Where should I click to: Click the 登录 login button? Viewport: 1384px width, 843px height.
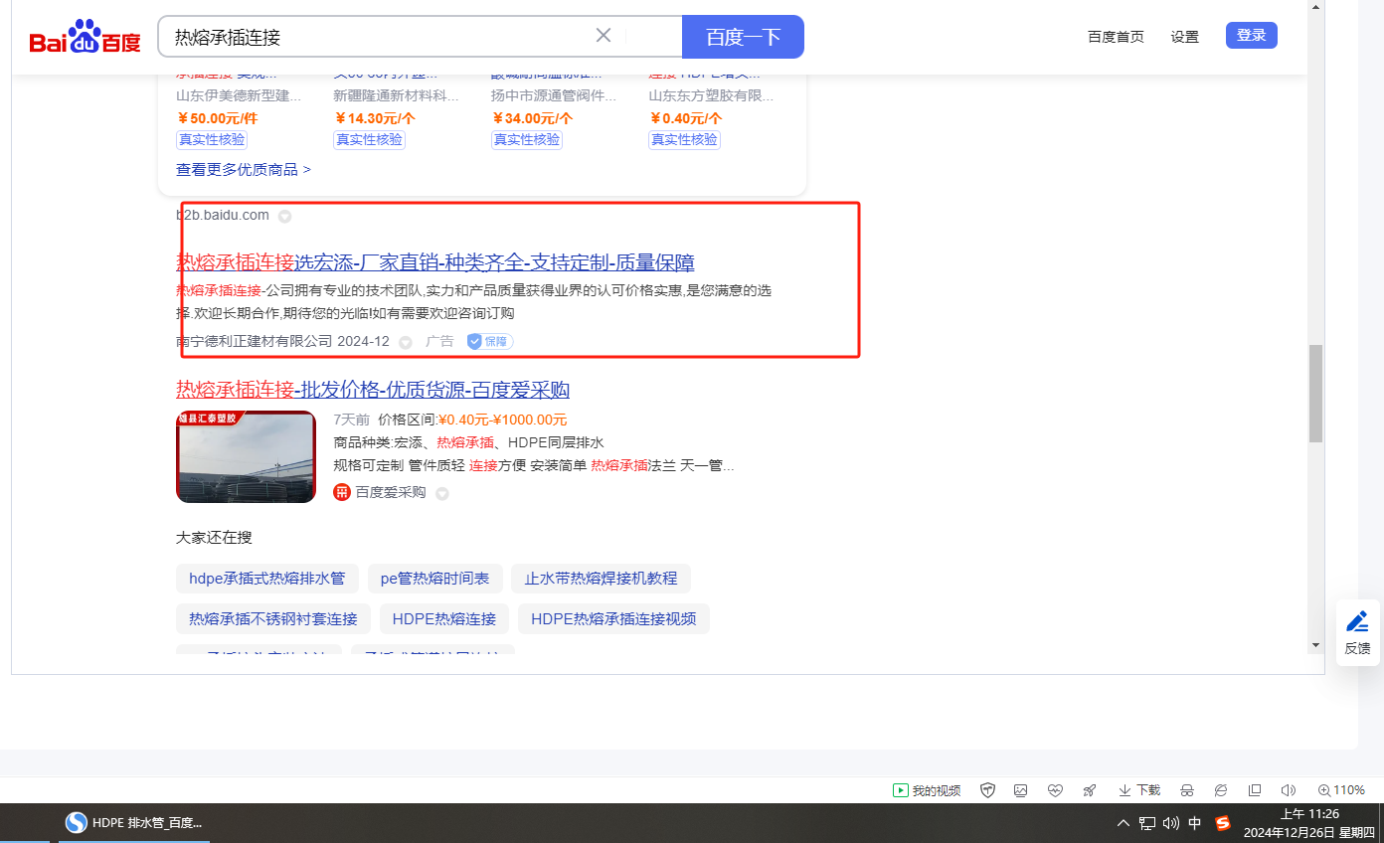pos(1251,36)
